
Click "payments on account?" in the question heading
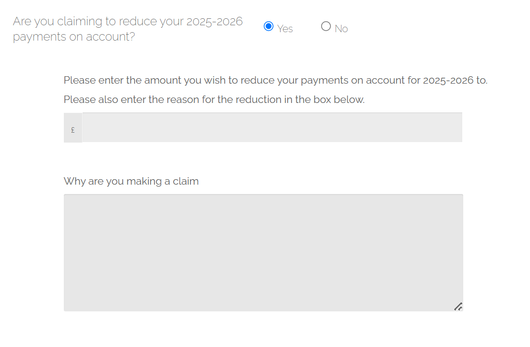click(74, 37)
